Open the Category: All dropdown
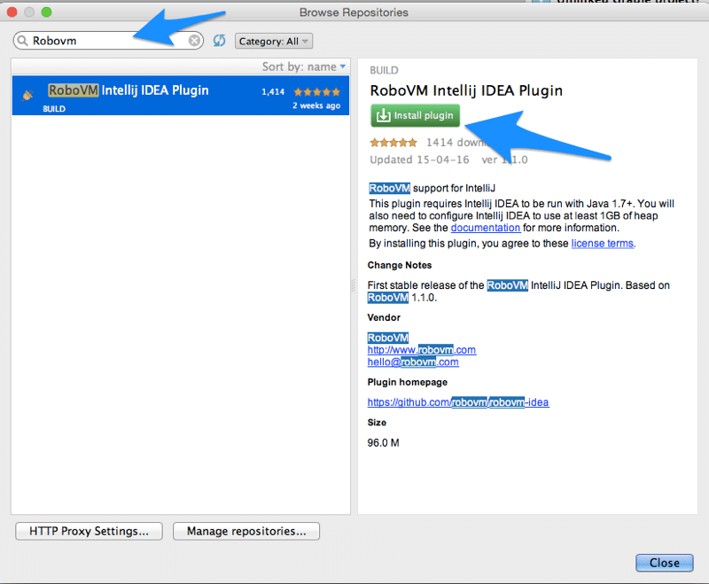Screen dimensions: 709x584 click(274, 41)
